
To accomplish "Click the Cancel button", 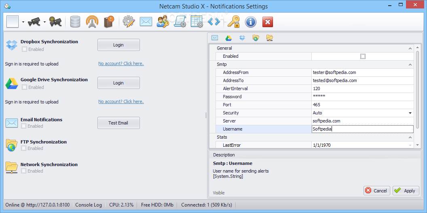I will click(x=376, y=191).
